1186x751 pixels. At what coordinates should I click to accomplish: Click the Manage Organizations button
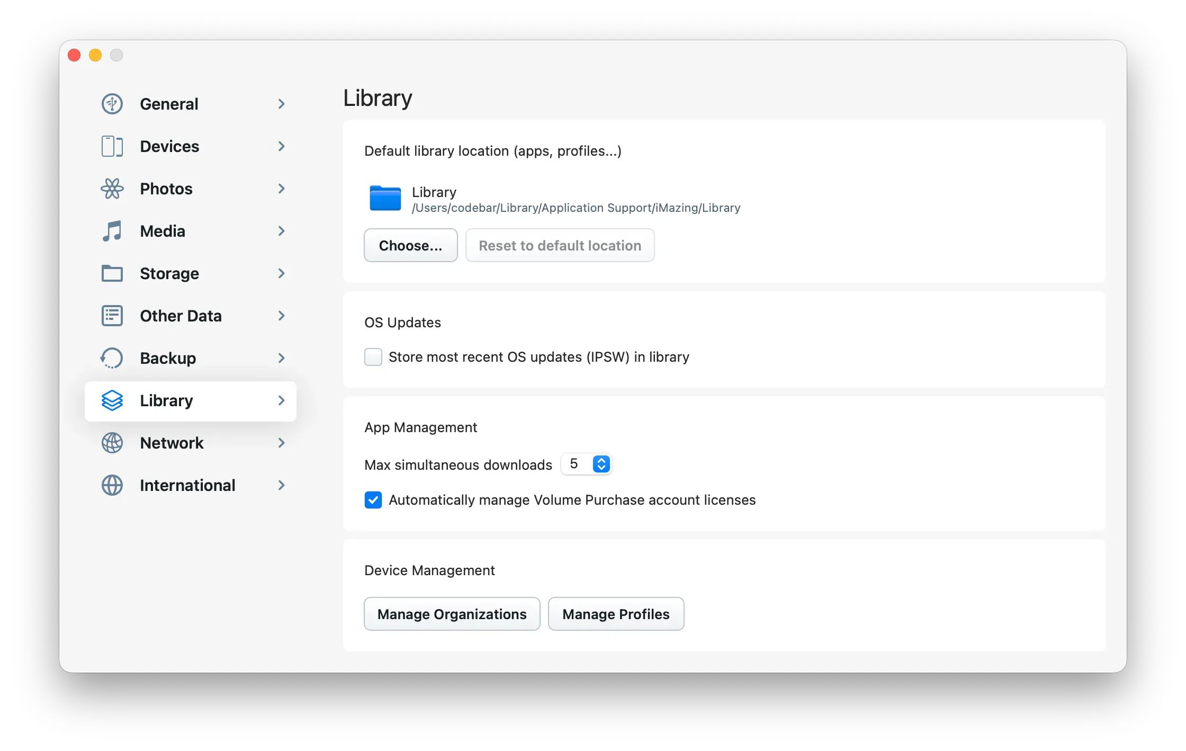(451, 614)
